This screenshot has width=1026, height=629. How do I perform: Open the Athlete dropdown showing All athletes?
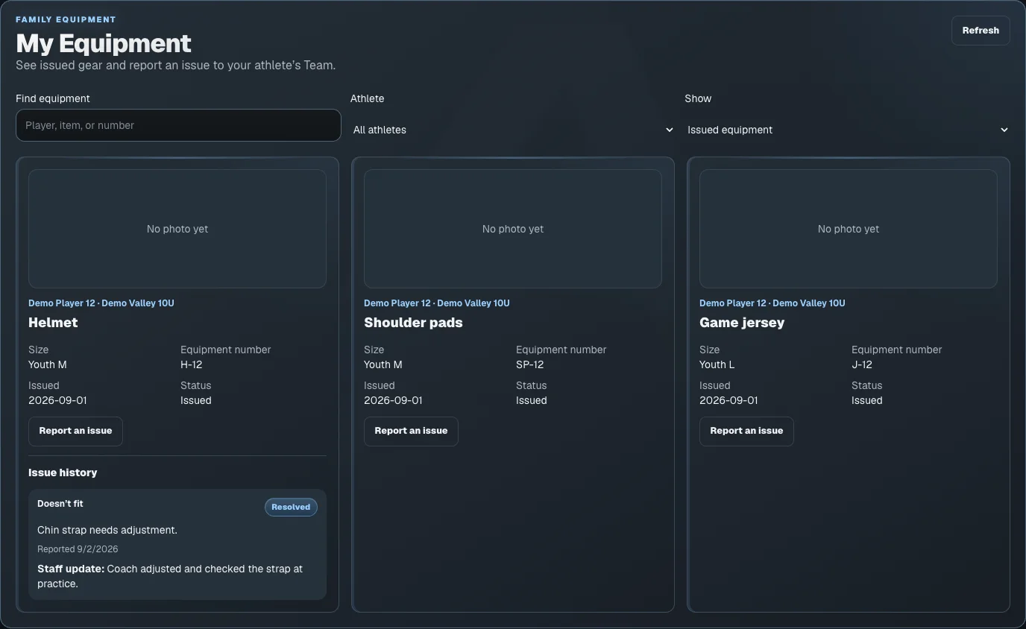[x=513, y=130]
